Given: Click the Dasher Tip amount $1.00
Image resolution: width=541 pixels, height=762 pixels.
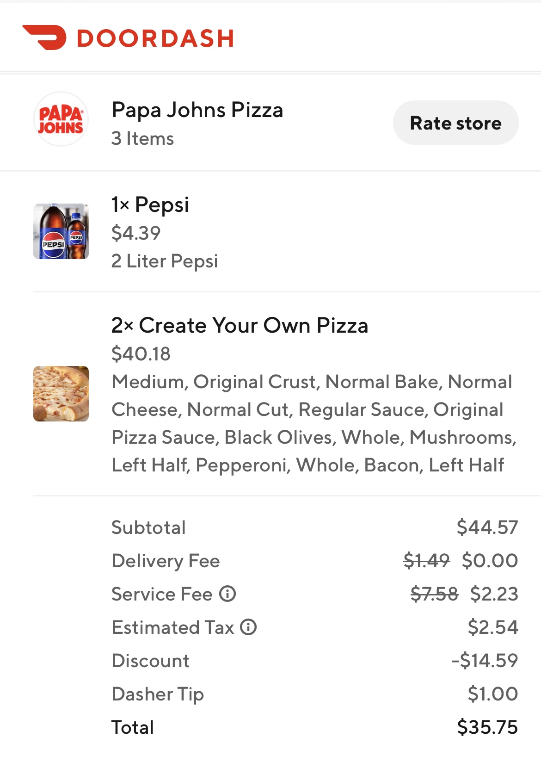Looking at the screenshot, I should pos(493,694).
